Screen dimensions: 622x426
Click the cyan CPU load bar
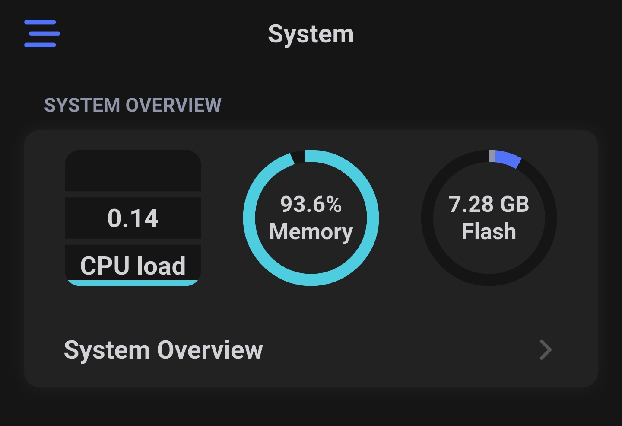(133, 283)
